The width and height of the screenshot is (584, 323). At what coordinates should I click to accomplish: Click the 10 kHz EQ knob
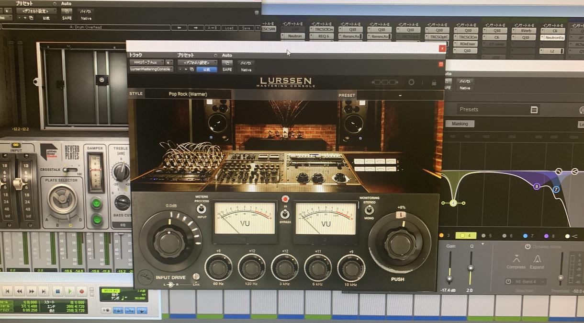351,268
